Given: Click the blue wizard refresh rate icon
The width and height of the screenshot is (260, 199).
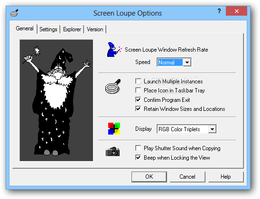Looking at the screenshot, I should click(114, 49).
